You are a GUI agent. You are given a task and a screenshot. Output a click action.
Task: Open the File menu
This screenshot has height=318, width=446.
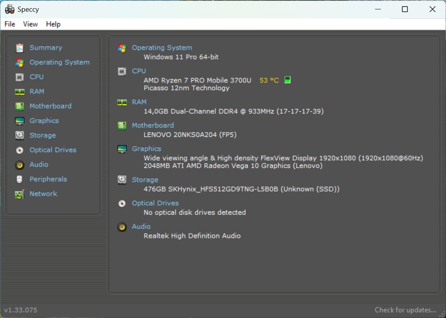(x=9, y=24)
